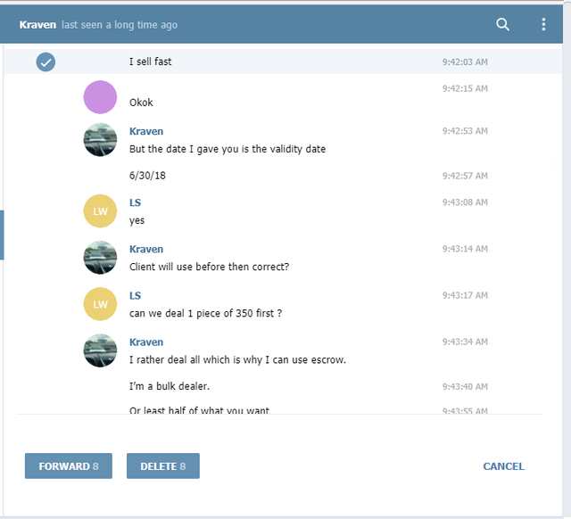571x519 pixels.
Task: Click the LW avatar next to "yes"
Action: point(100,211)
